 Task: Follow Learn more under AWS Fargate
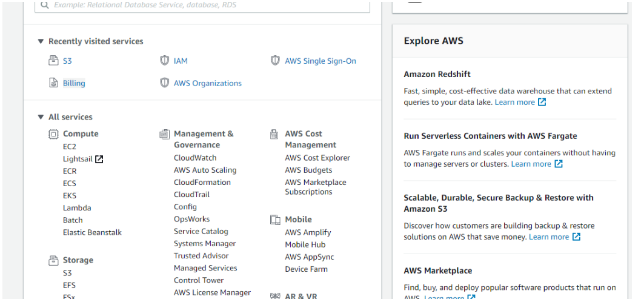point(531,164)
